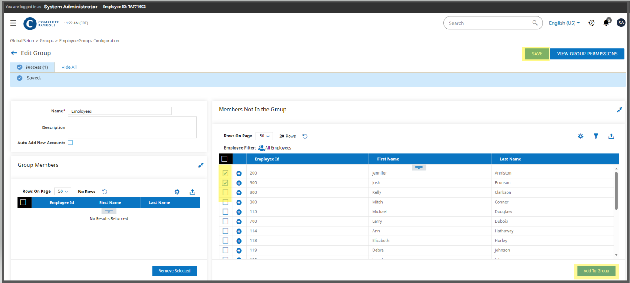
Task: Check employee 115 Michael checkbox
Action: [x=225, y=211]
